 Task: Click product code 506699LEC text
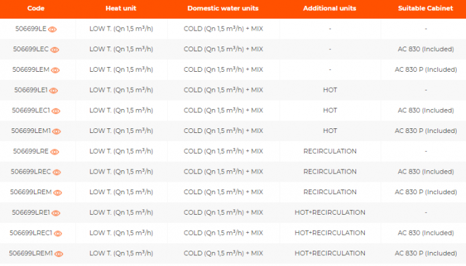tap(29, 49)
